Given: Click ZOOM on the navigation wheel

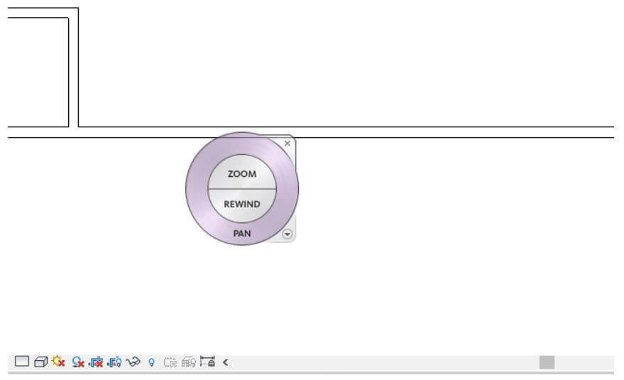Looking at the screenshot, I should [242, 174].
